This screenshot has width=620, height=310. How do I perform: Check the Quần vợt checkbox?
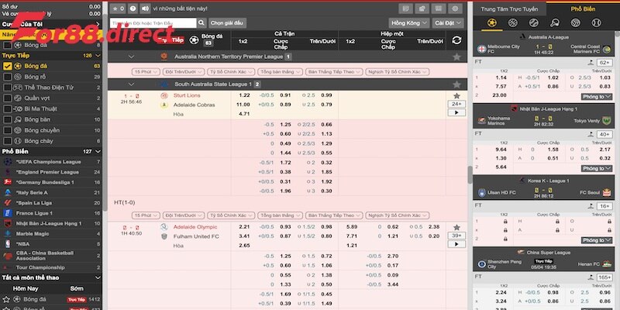click(x=7, y=99)
